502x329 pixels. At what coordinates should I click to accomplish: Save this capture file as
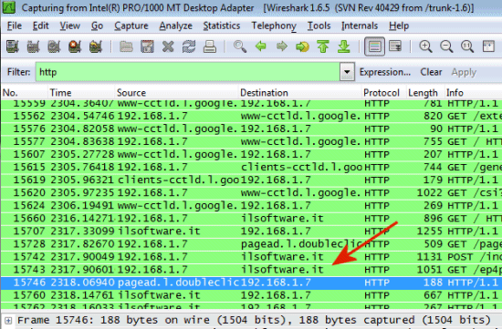point(147,46)
